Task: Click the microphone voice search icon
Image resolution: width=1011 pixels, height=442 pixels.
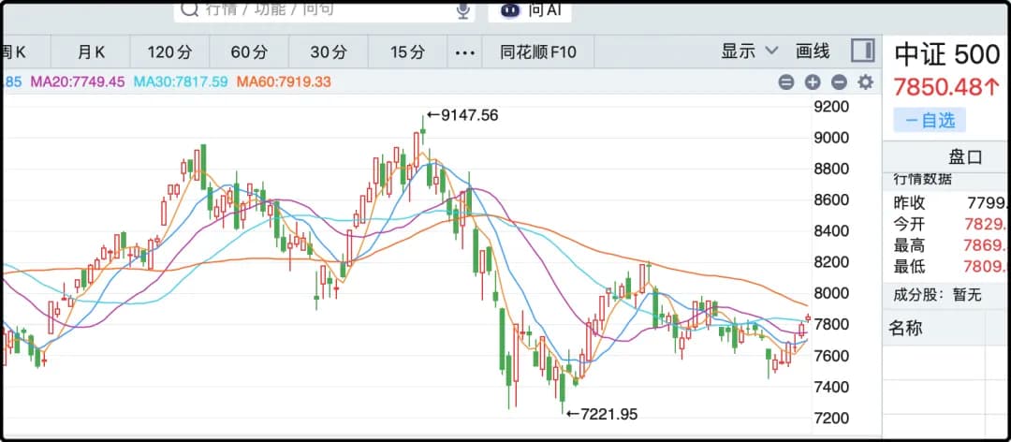Action: (x=463, y=9)
